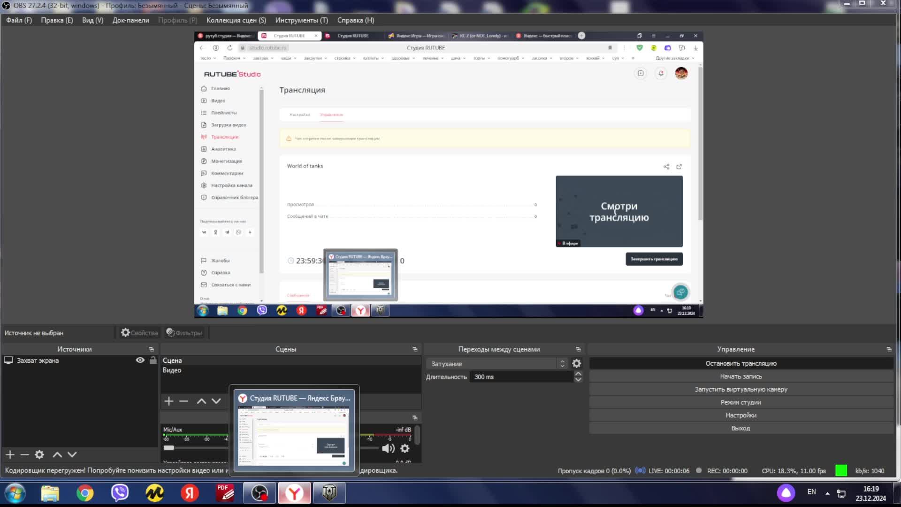901x507 pixels.
Task: Open the Windows Start button
Action: pos(15,493)
